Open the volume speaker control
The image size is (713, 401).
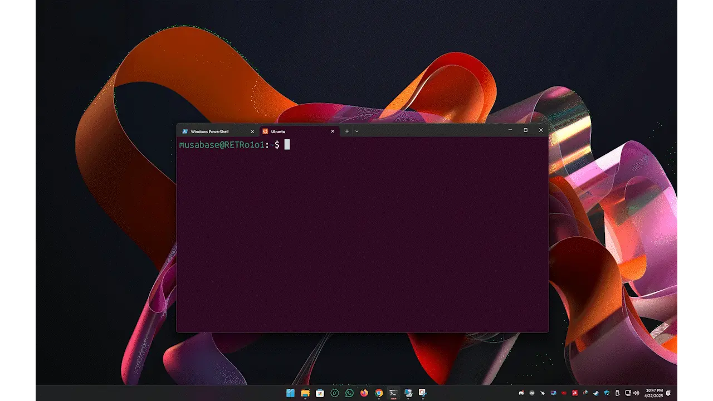636,393
